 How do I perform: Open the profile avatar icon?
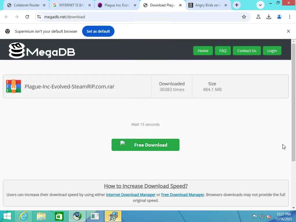point(279,17)
